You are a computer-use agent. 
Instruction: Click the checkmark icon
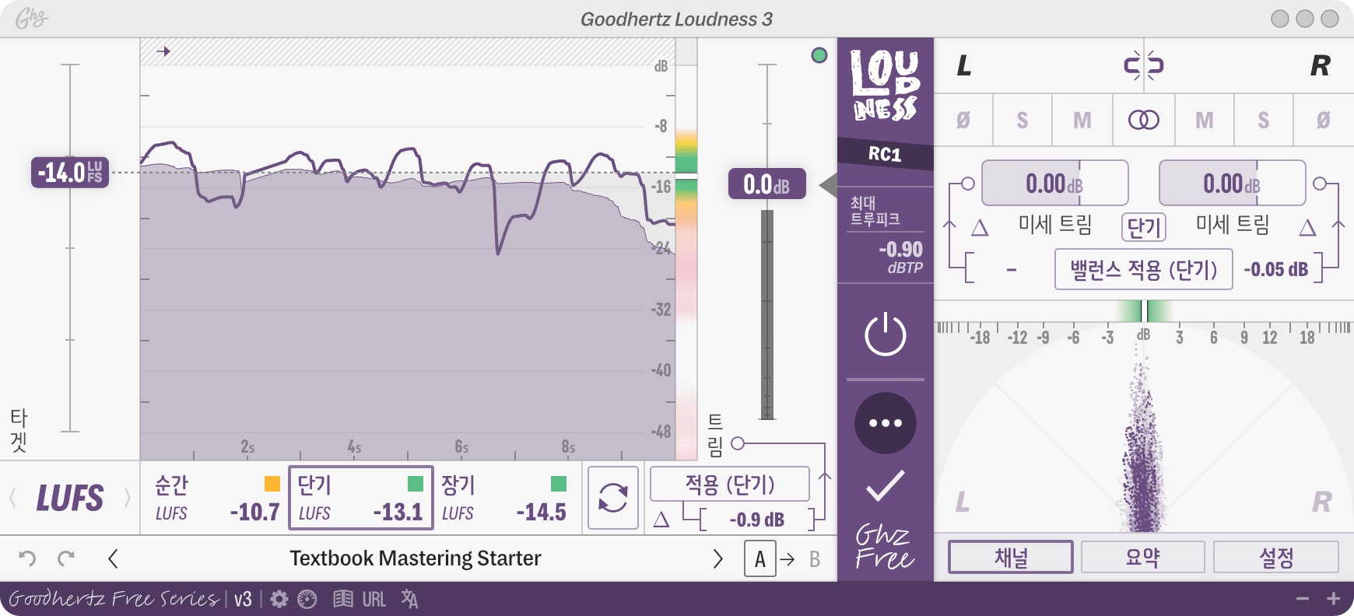(886, 485)
